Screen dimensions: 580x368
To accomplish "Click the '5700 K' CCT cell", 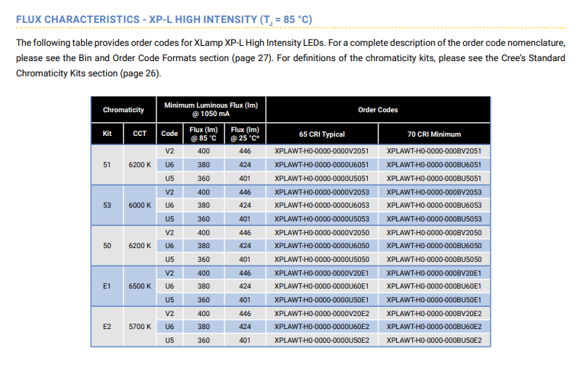I will click(140, 327).
